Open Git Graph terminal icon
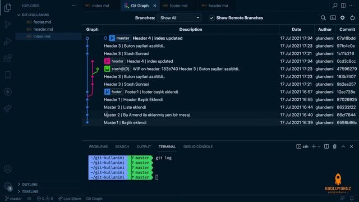The image size is (359, 202). [x=333, y=18]
